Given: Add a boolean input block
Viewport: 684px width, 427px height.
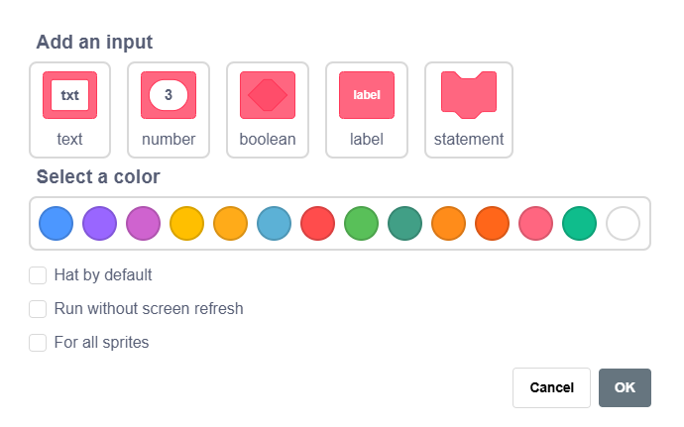Looking at the screenshot, I should coord(268,110).
